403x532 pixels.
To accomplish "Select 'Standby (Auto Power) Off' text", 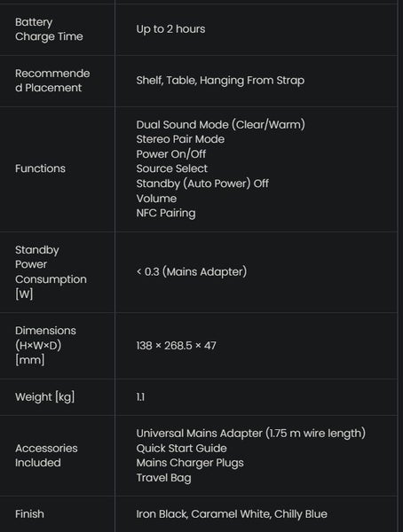I will [202, 184].
